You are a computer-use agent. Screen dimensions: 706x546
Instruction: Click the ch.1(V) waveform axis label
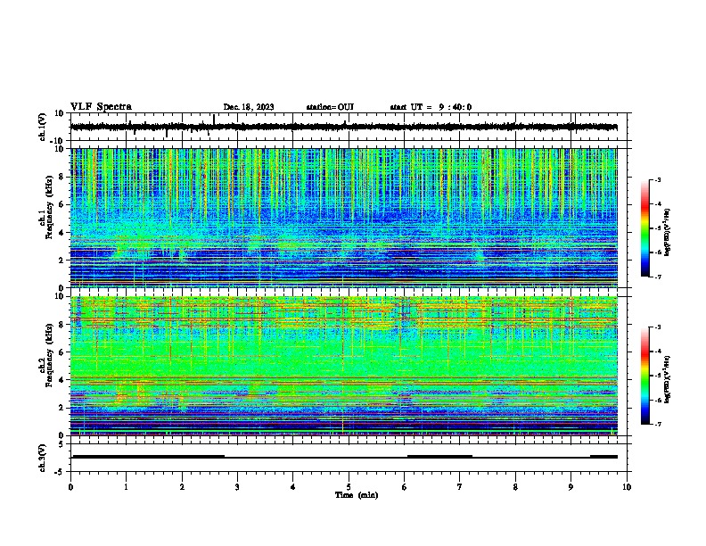(x=43, y=127)
